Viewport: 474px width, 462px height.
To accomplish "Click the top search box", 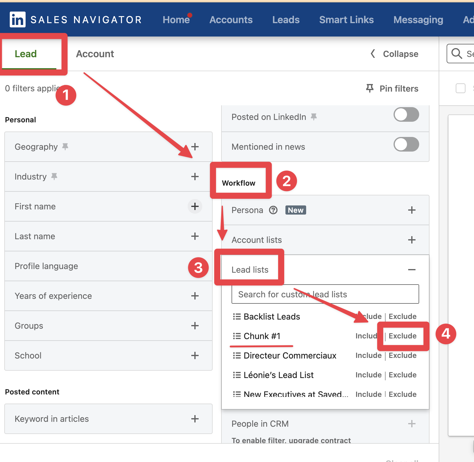I will coord(460,54).
